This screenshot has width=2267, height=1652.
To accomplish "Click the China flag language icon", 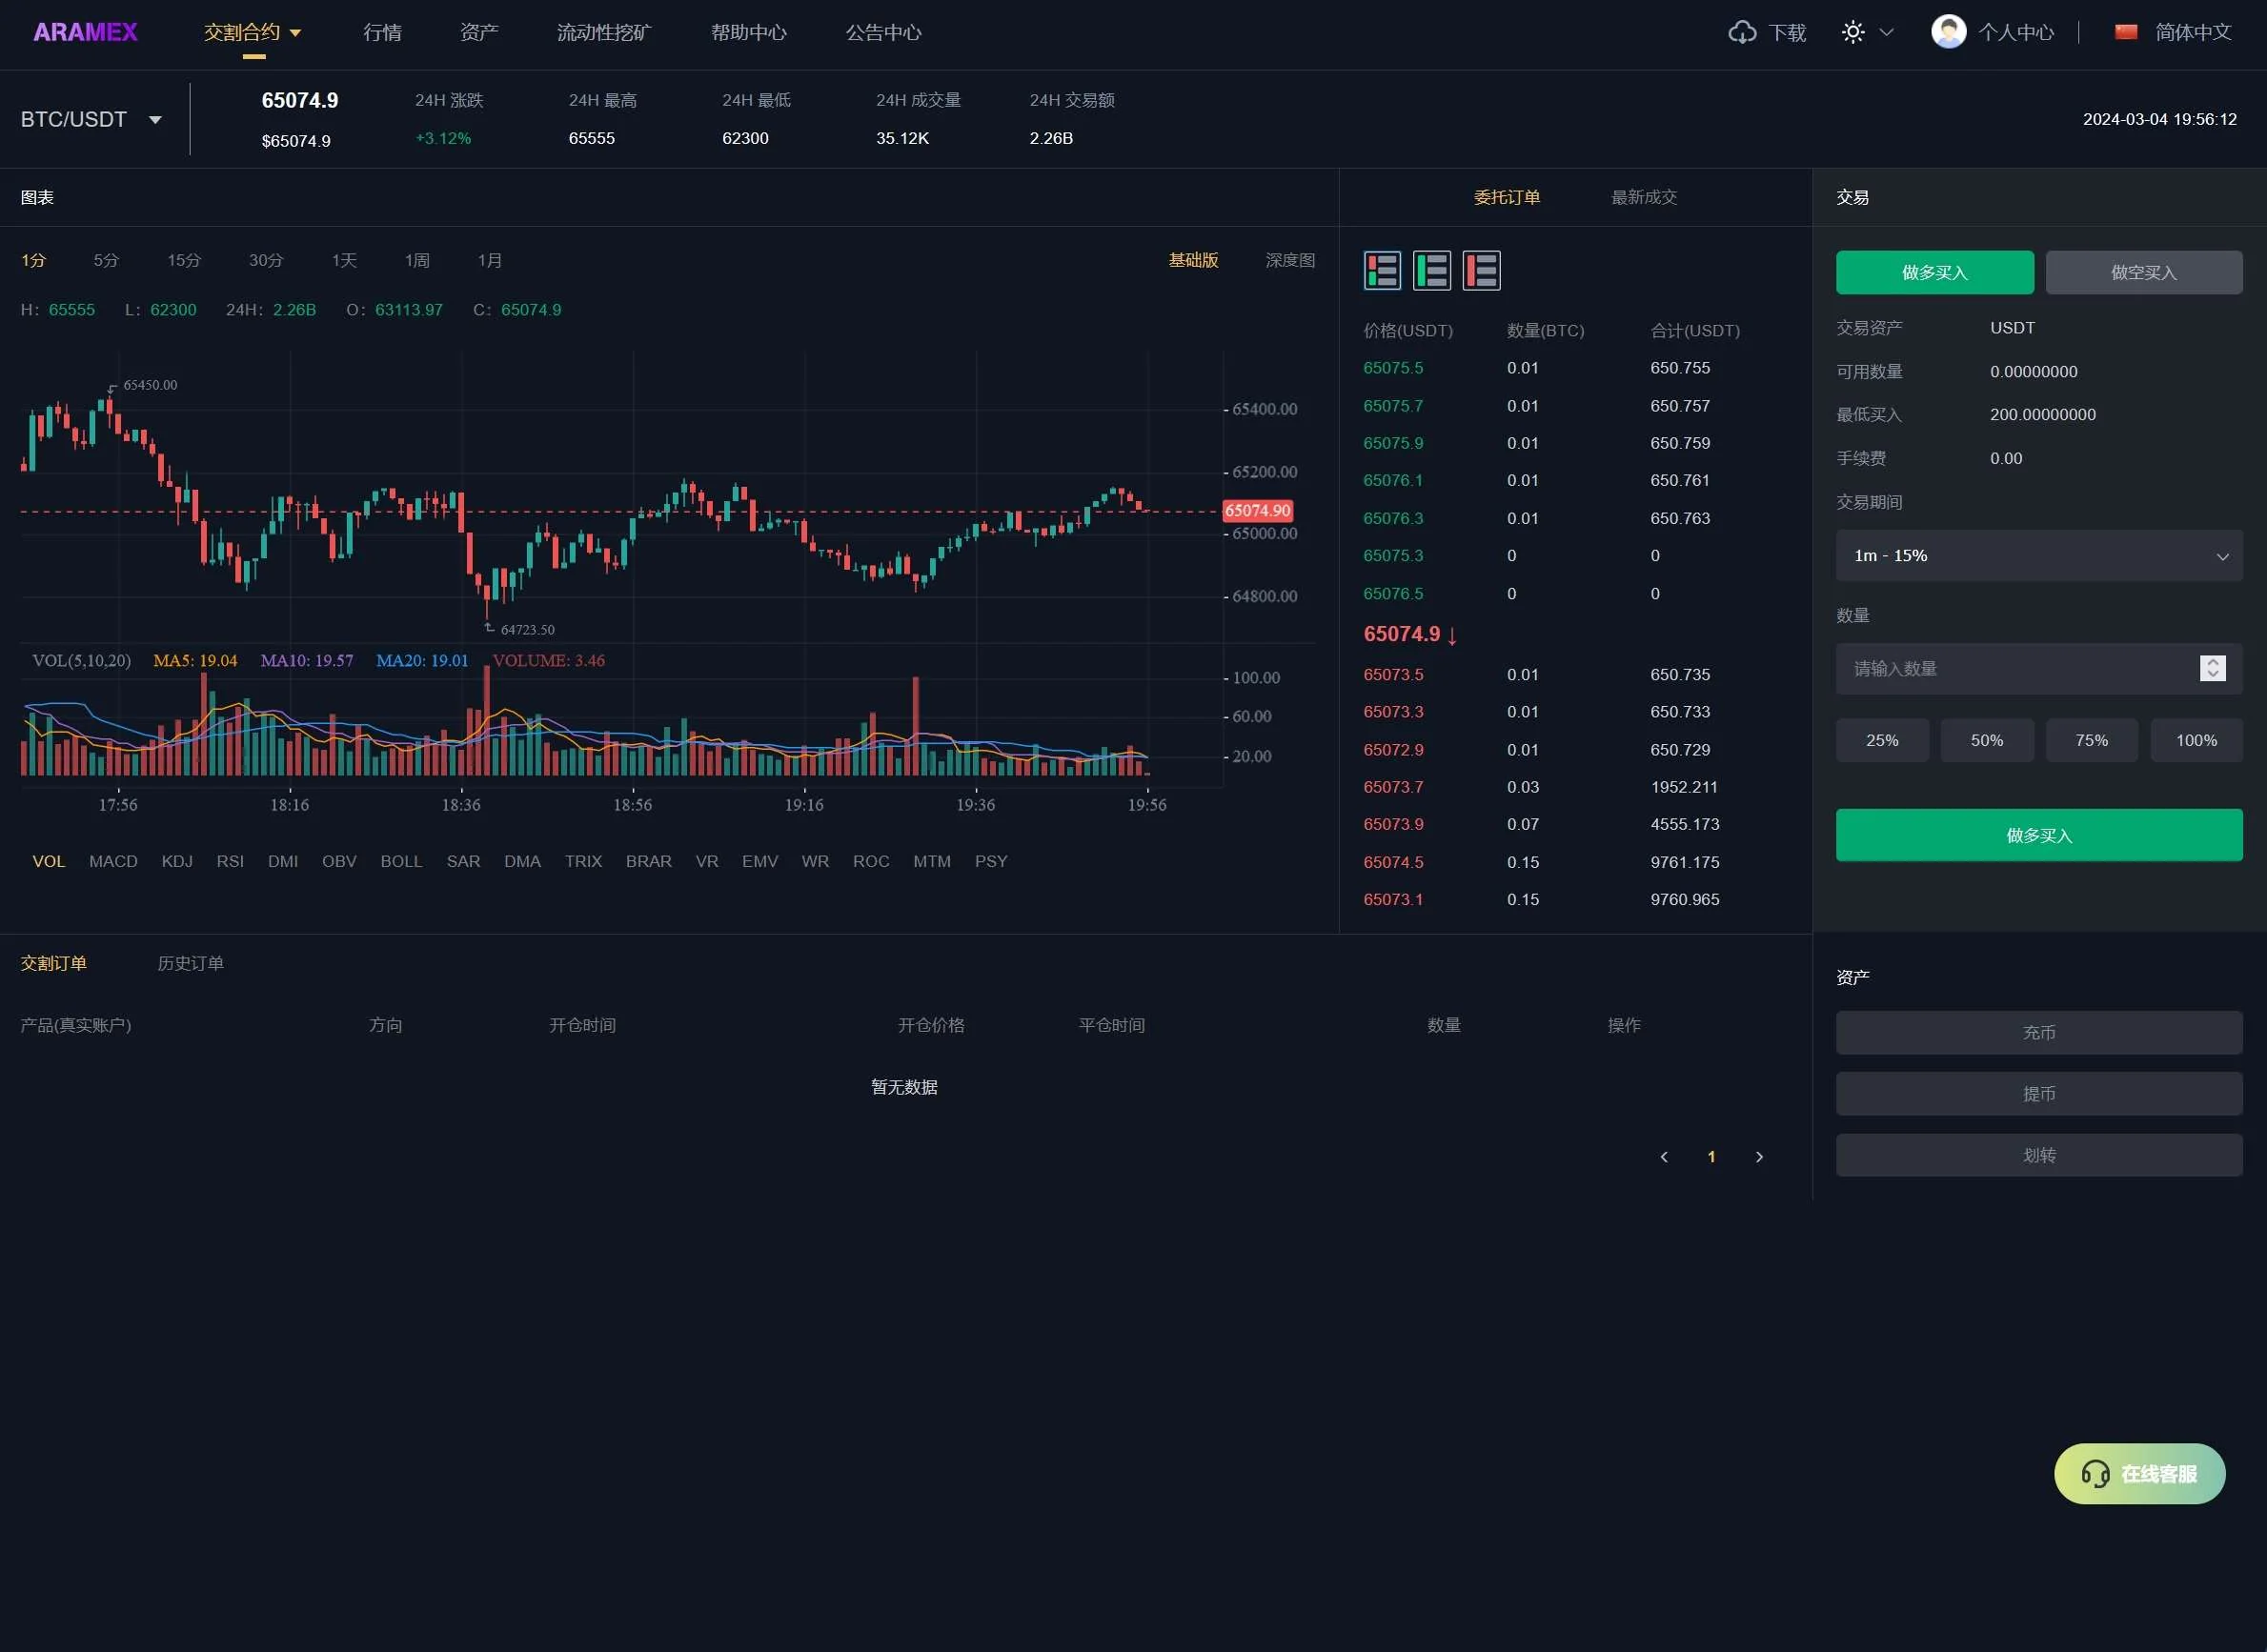I will [2126, 32].
